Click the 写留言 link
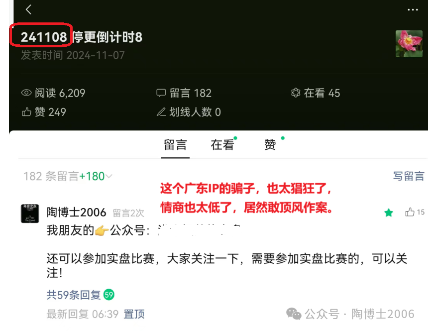The width and height of the screenshot is (428, 331). [409, 176]
